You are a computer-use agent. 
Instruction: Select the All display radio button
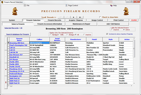[x=76, y=35]
